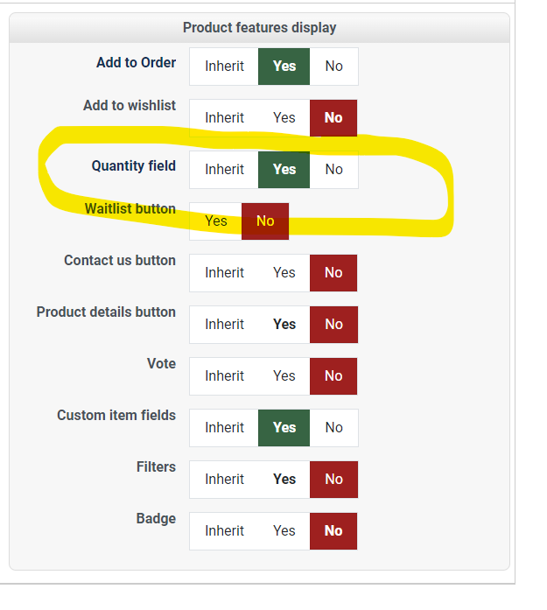The width and height of the screenshot is (547, 610).
Task: Set Add to wishlist to Inherit
Action: click(x=224, y=118)
